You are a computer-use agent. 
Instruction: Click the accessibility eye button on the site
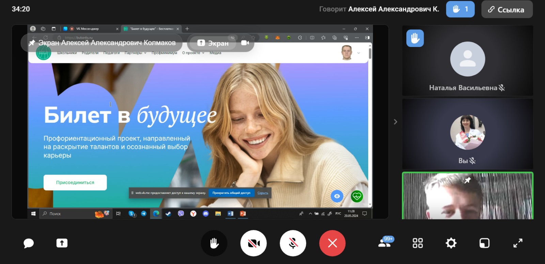click(337, 196)
